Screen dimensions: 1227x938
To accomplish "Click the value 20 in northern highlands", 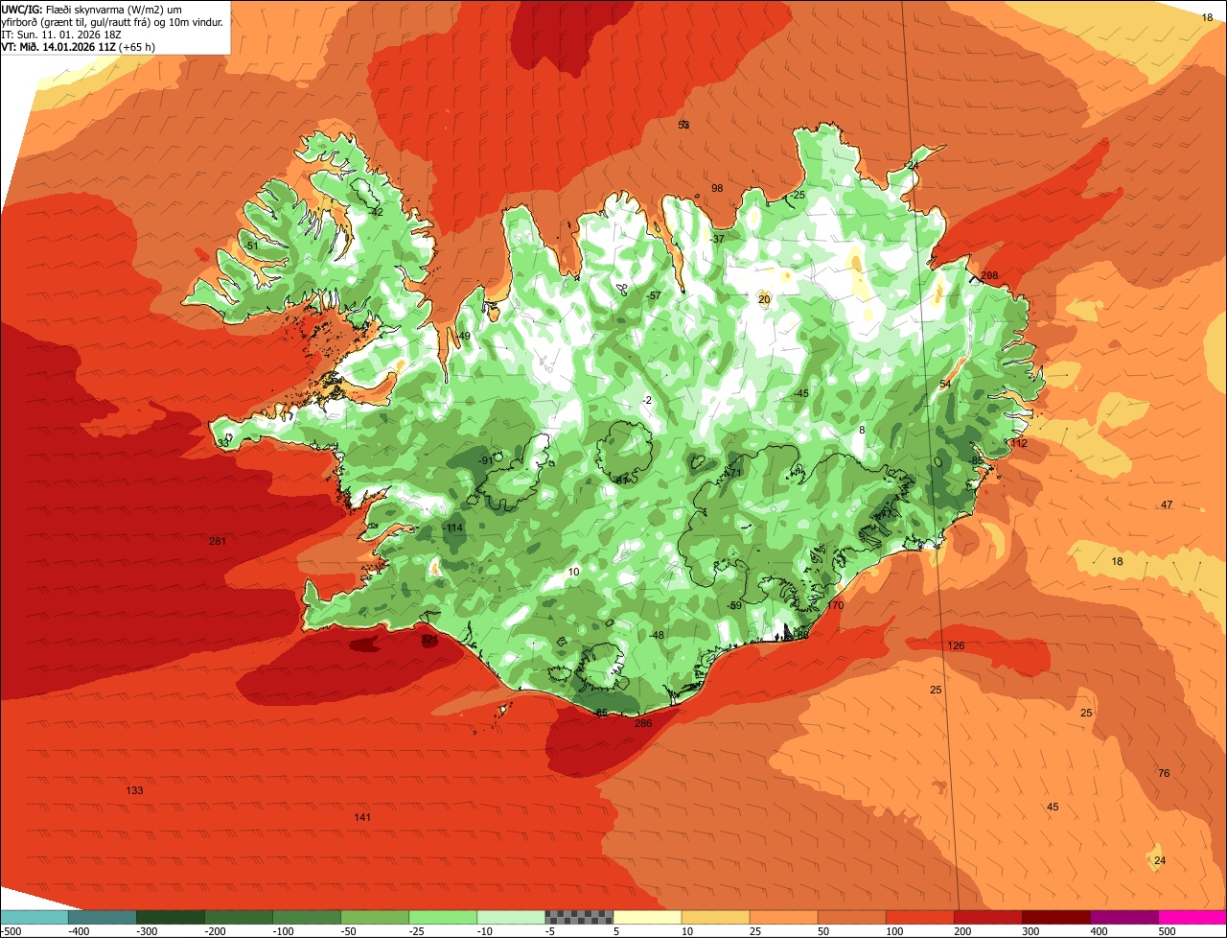I will click(x=764, y=299).
